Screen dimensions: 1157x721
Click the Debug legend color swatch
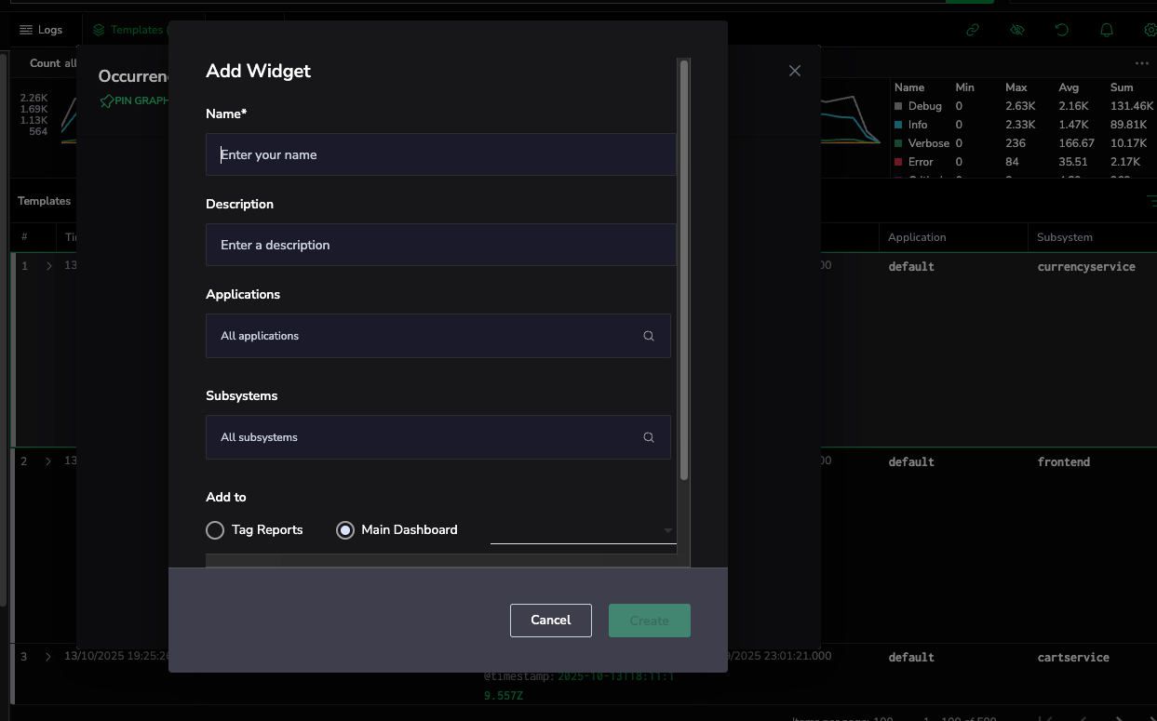pyautogui.click(x=898, y=107)
